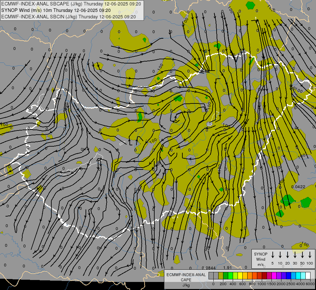Click the '1500' tick label in legend
Screen dimensions: 316x290
pos(271,284)
